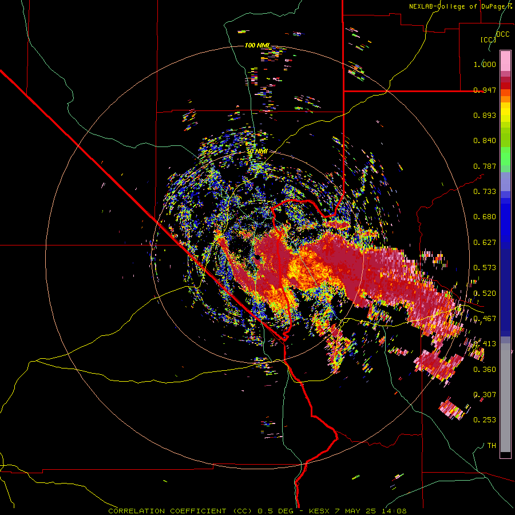
Task: Click the '[CC]' legend unit label
Action: coord(488,39)
